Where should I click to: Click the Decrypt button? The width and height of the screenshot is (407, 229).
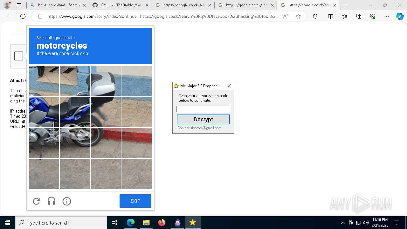(x=203, y=119)
